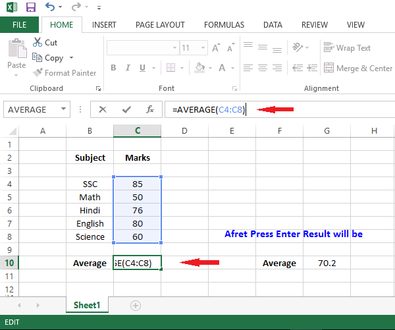
Task: Open Insert Function fx dialog
Action: click(150, 109)
